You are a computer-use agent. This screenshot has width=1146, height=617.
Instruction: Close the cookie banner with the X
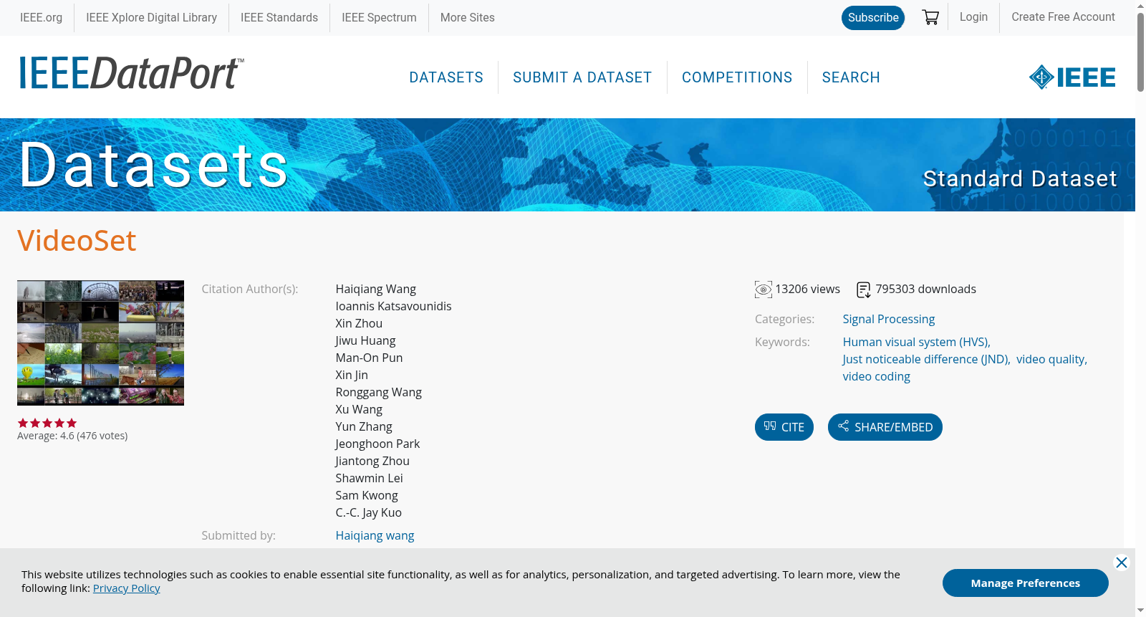click(x=1122, y=563)
